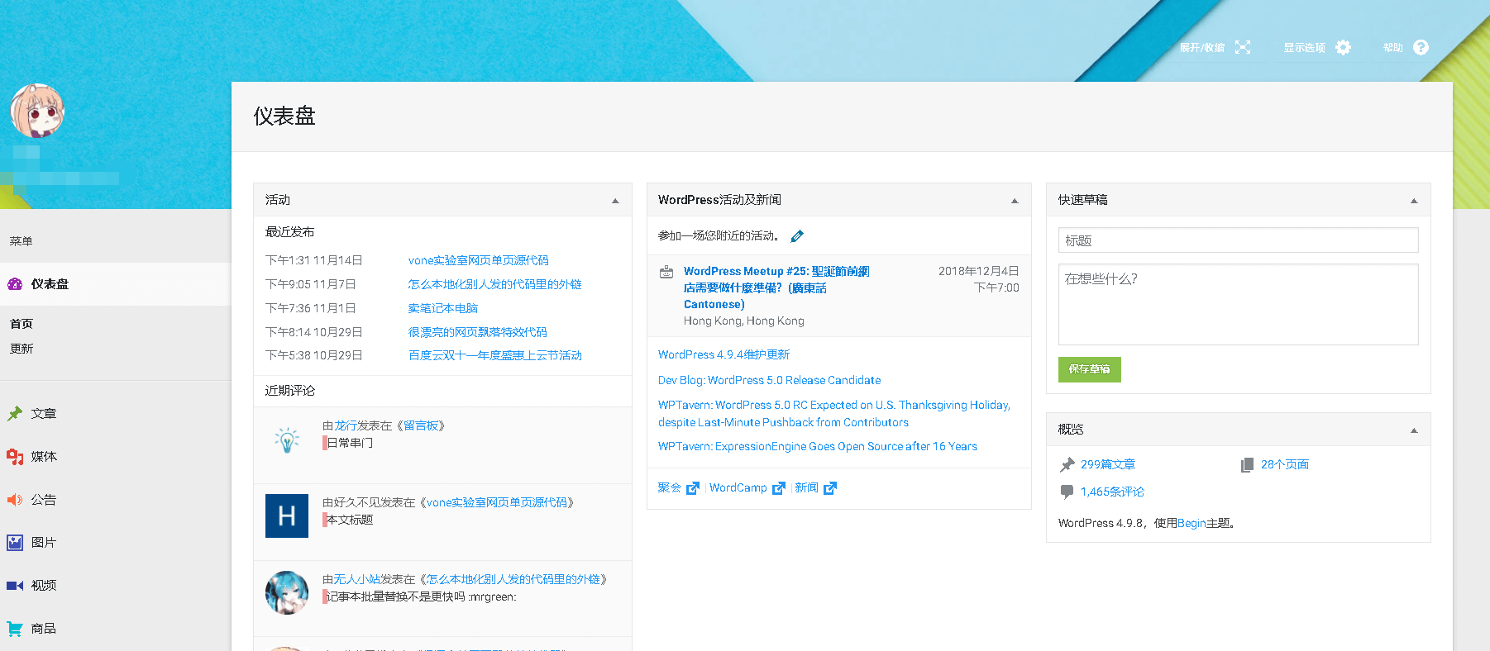Open 商品 products section in sidebar

pyautogui.click(x=43, y=628)
